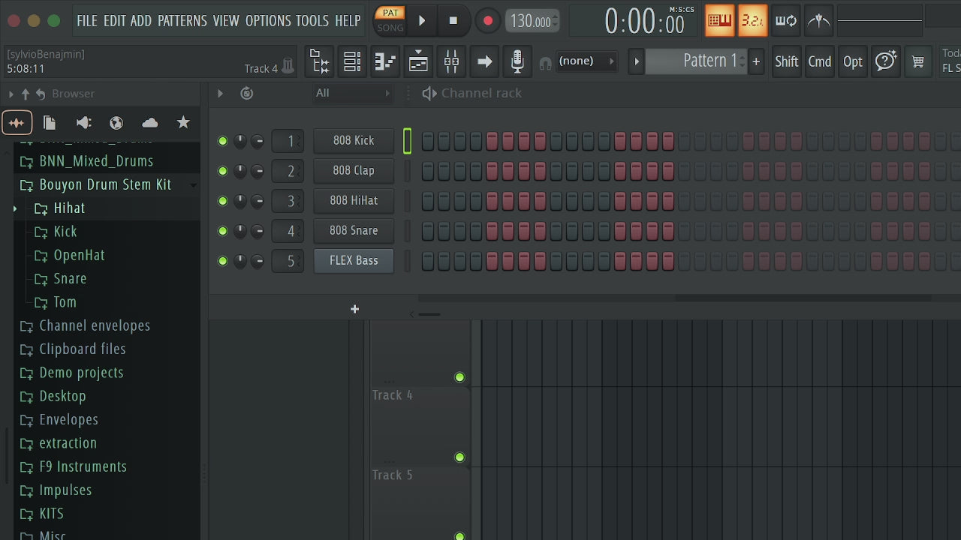The image size is (961, 540).
Task: Select the 808 Snare channel button
Action: tap(354, 231)
